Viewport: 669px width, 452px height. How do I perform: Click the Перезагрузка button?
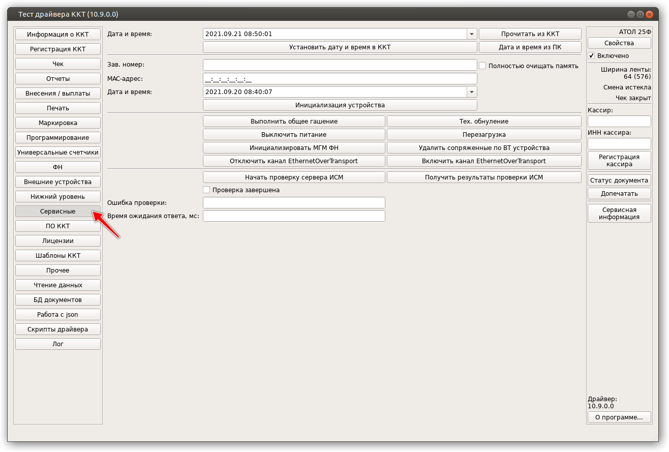point(484,135)
